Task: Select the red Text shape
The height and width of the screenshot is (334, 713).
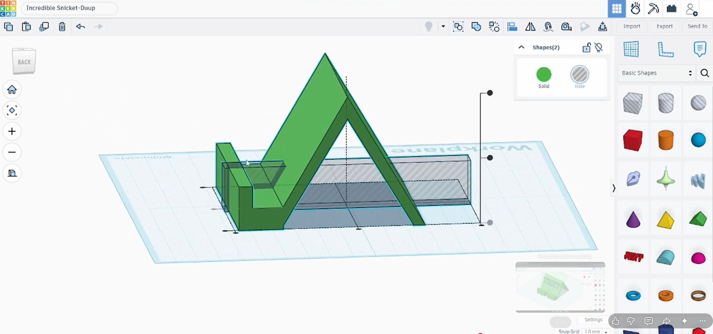Action: click(x=633, y=257)
